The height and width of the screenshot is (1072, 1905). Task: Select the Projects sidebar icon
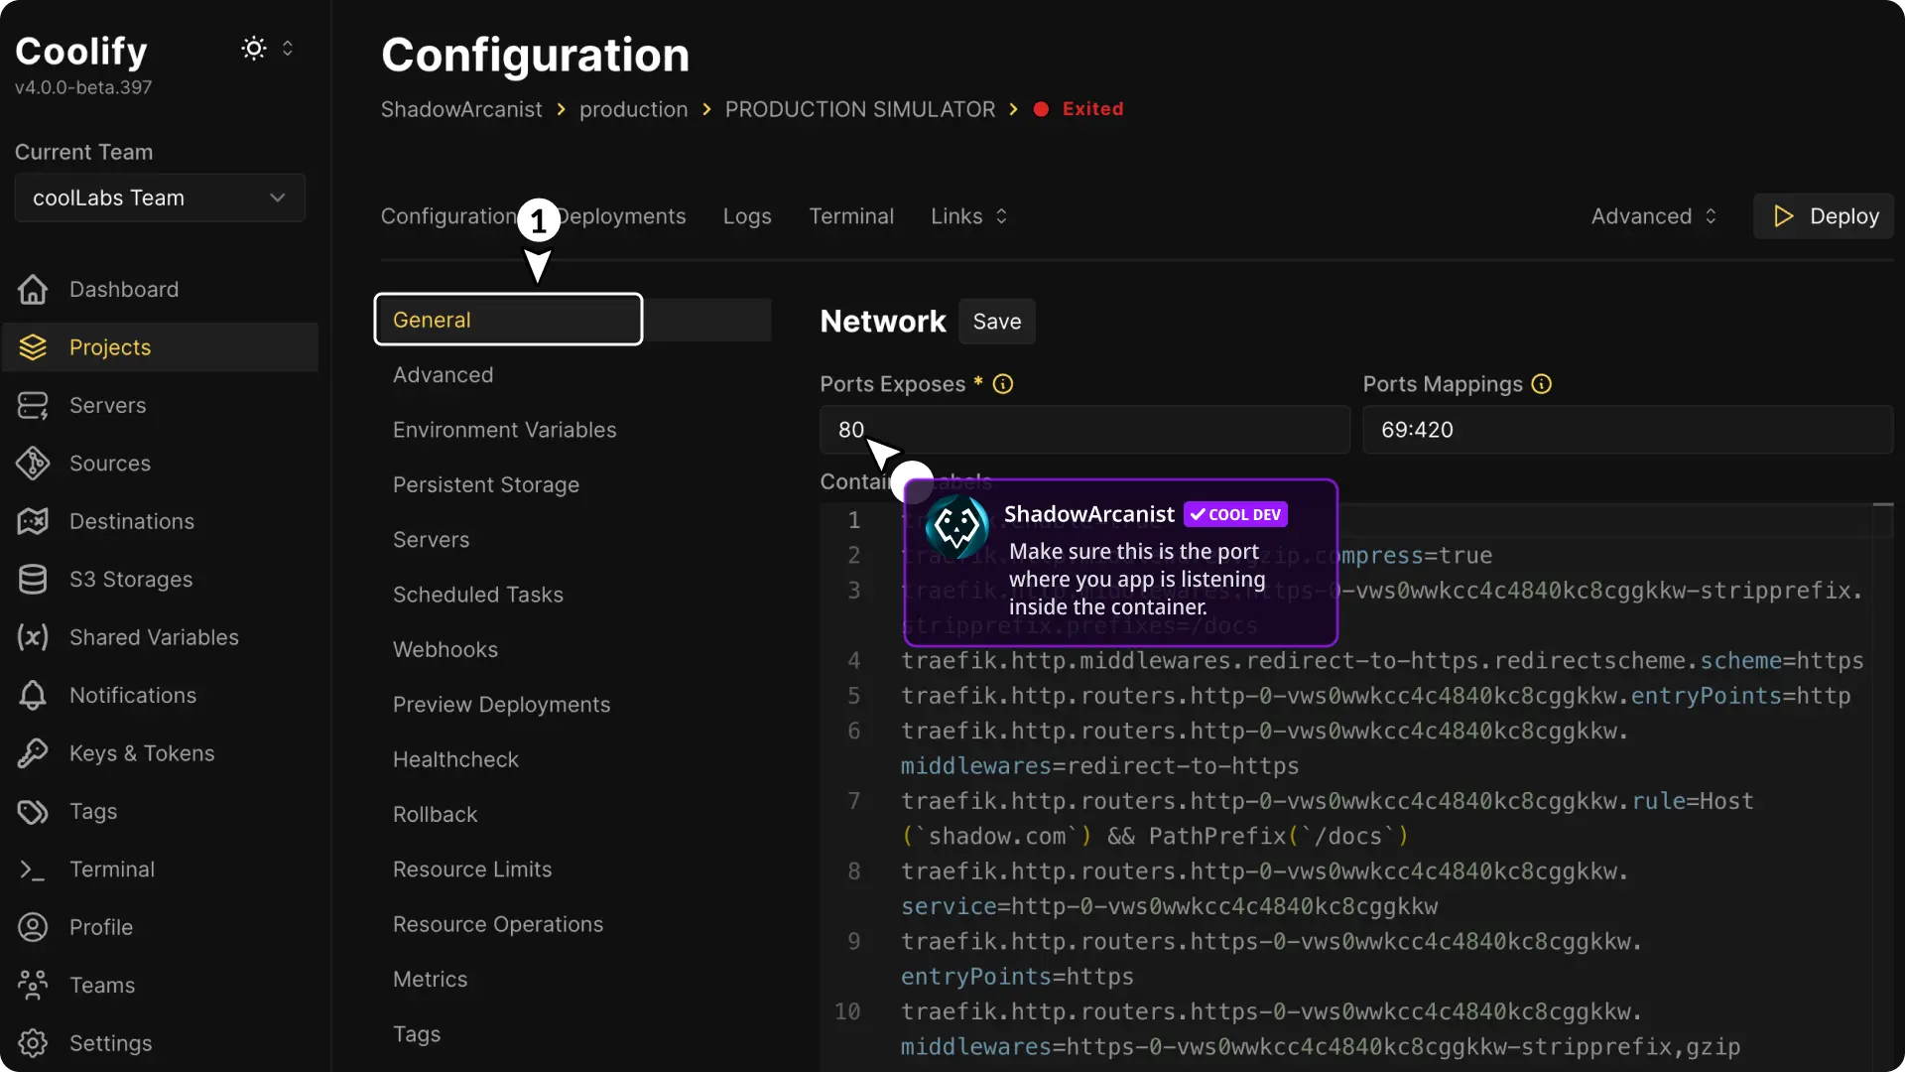click(33, 346)
